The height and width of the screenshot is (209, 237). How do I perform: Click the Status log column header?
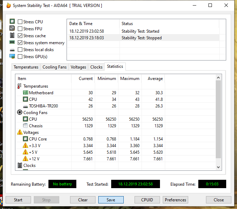click(169, 24)
